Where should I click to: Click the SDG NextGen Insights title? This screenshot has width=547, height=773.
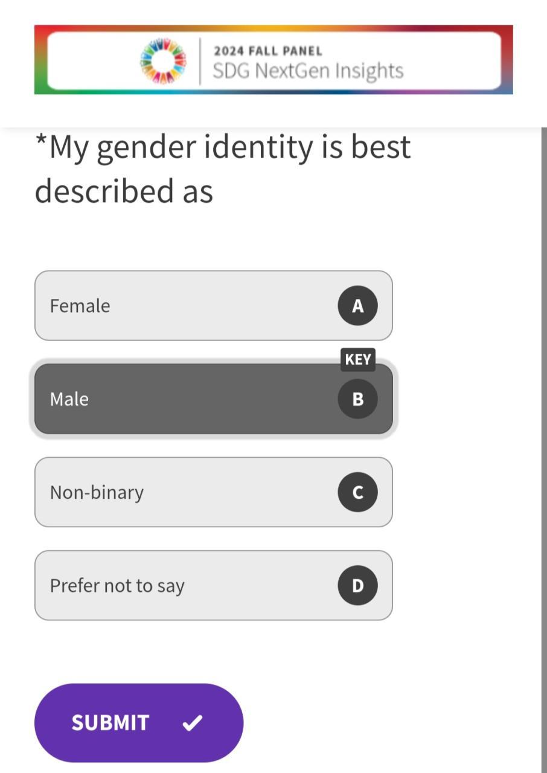point(308,71)
